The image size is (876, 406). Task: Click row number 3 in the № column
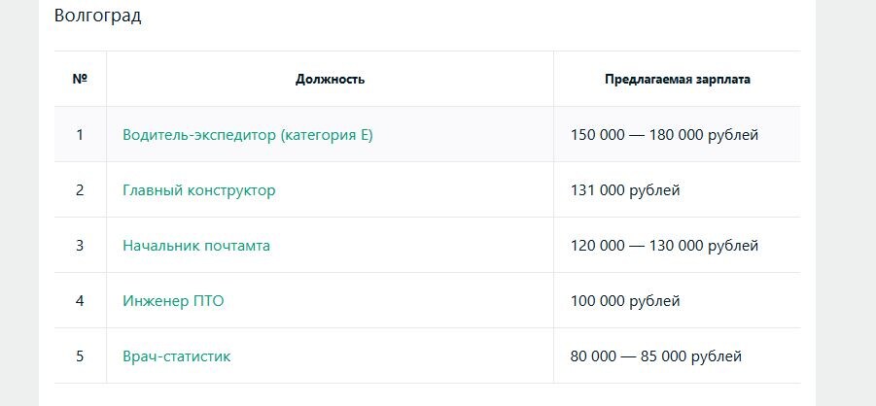(x=80, y=246)
